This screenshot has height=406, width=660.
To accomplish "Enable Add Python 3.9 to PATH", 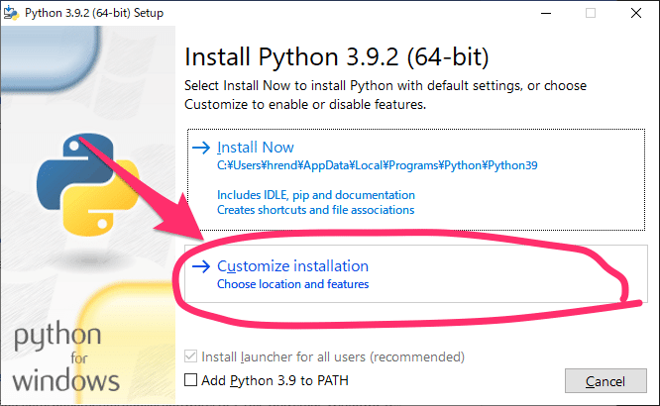I will tap(192, 380).
